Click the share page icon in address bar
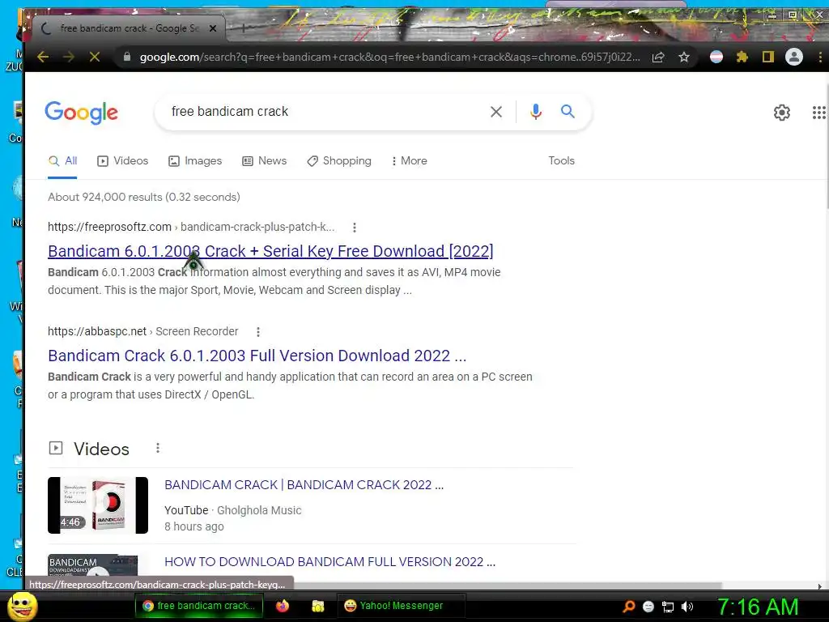This screenshot has width=829, height=622. (658, 58)
